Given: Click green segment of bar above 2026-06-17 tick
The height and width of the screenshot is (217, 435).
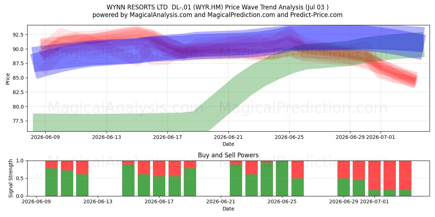Looking at the screenshot, I should (x=159, y=186).
